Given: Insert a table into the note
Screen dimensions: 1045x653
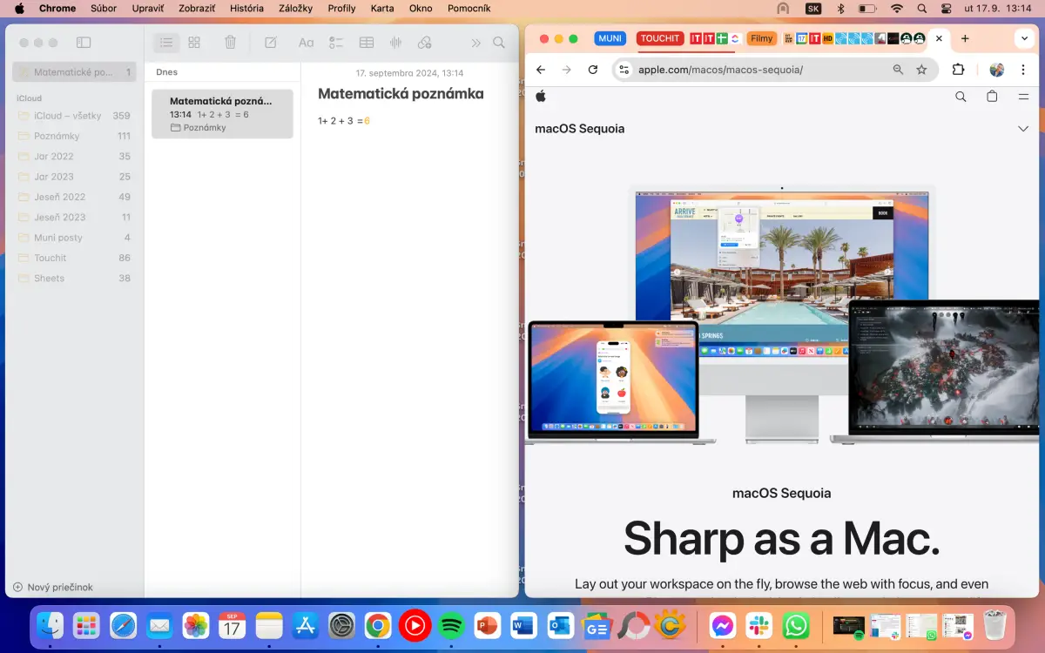Looking at the screenshot, I should click(x=367, y=43).
